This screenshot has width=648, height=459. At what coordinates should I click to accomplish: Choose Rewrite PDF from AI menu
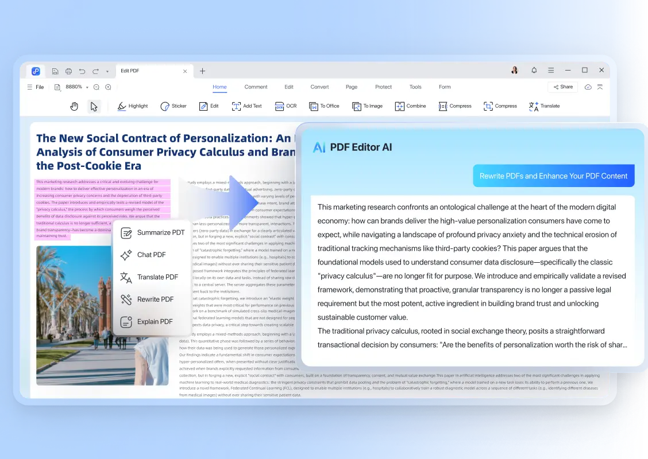(146, 299)
